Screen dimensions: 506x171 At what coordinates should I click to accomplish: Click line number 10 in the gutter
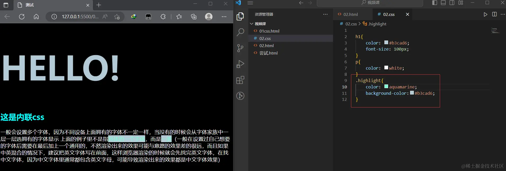pos(344,87)
